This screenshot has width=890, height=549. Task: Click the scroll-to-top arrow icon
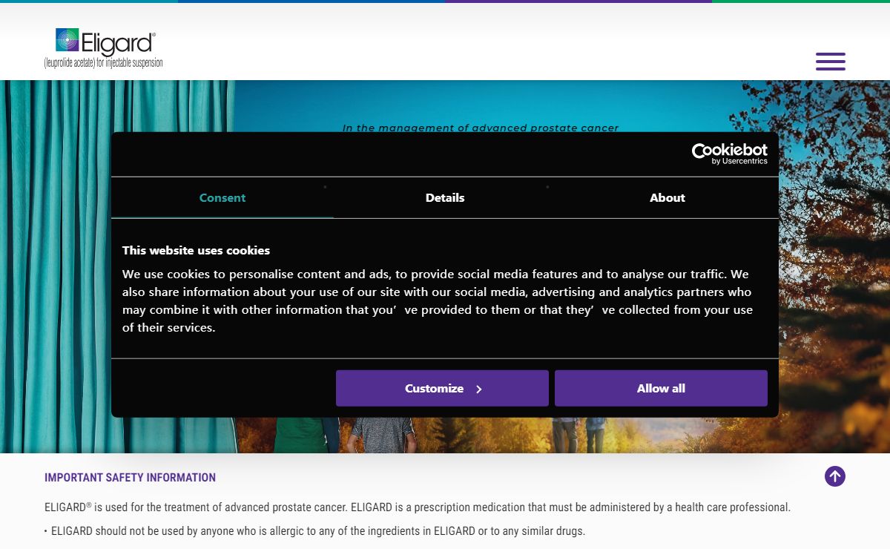(835, 476)
